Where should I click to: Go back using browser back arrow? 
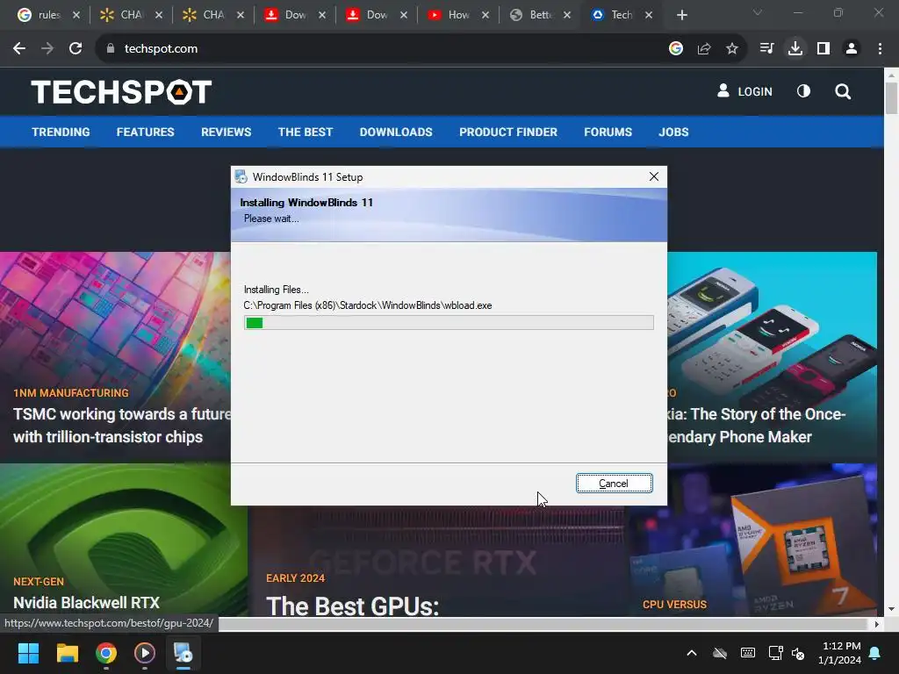tap(19, 49)
